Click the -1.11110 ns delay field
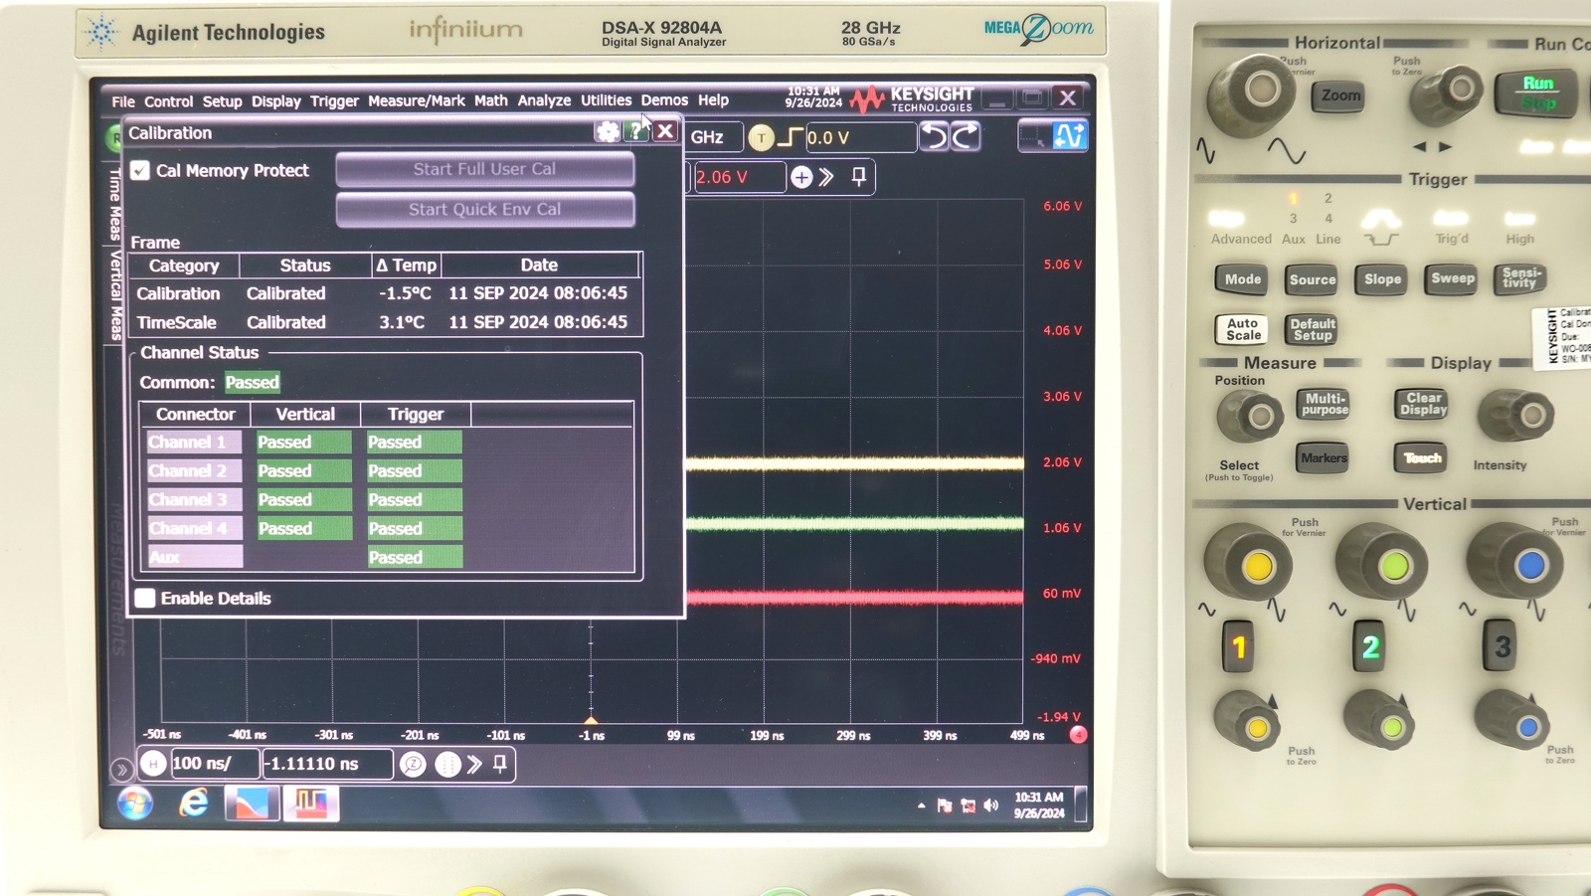This screenshot has width=1591, height=896. click(328, 764)
